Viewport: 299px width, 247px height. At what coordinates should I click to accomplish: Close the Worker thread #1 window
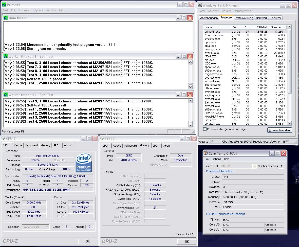point(190,56)
